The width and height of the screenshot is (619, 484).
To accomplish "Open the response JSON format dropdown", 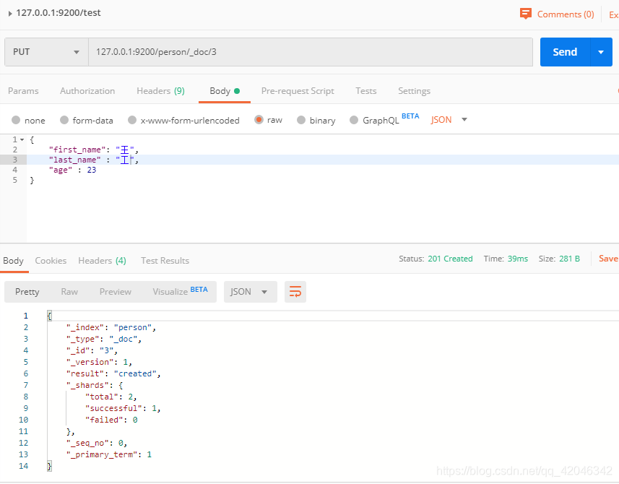I will 251,292.
